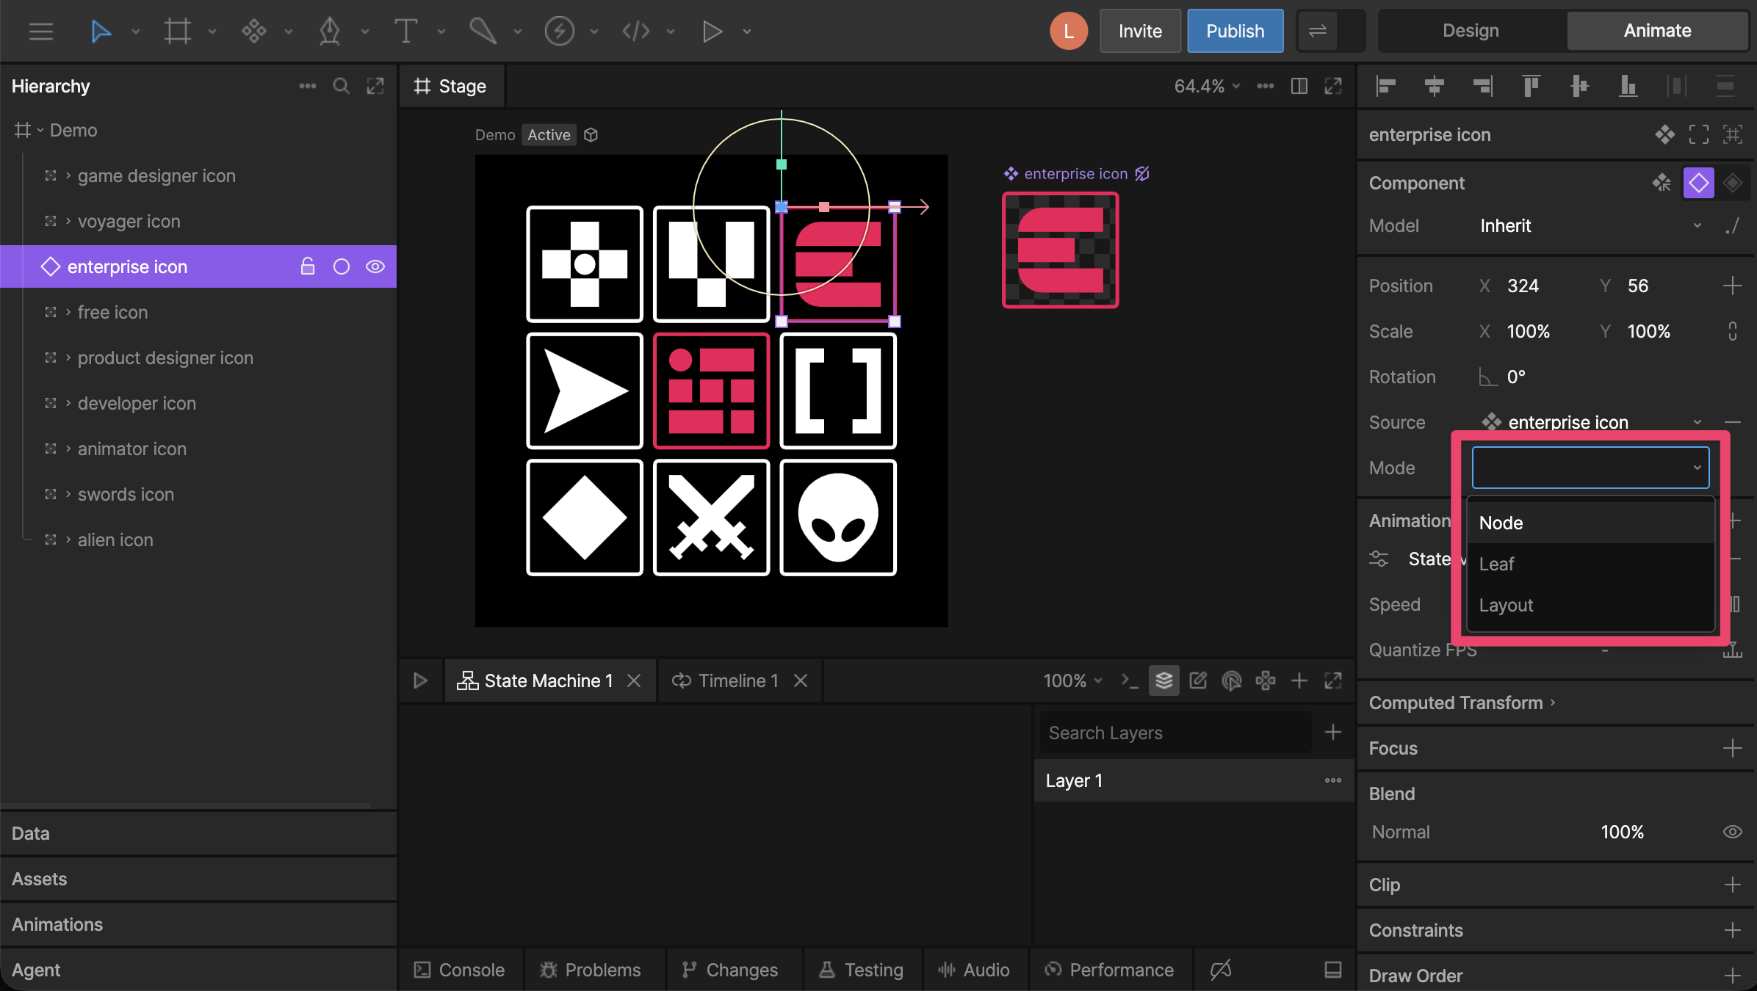Select the Text tool
Image resolution: width=1757 pixels, height=991 pixels.
coord(406,32)
